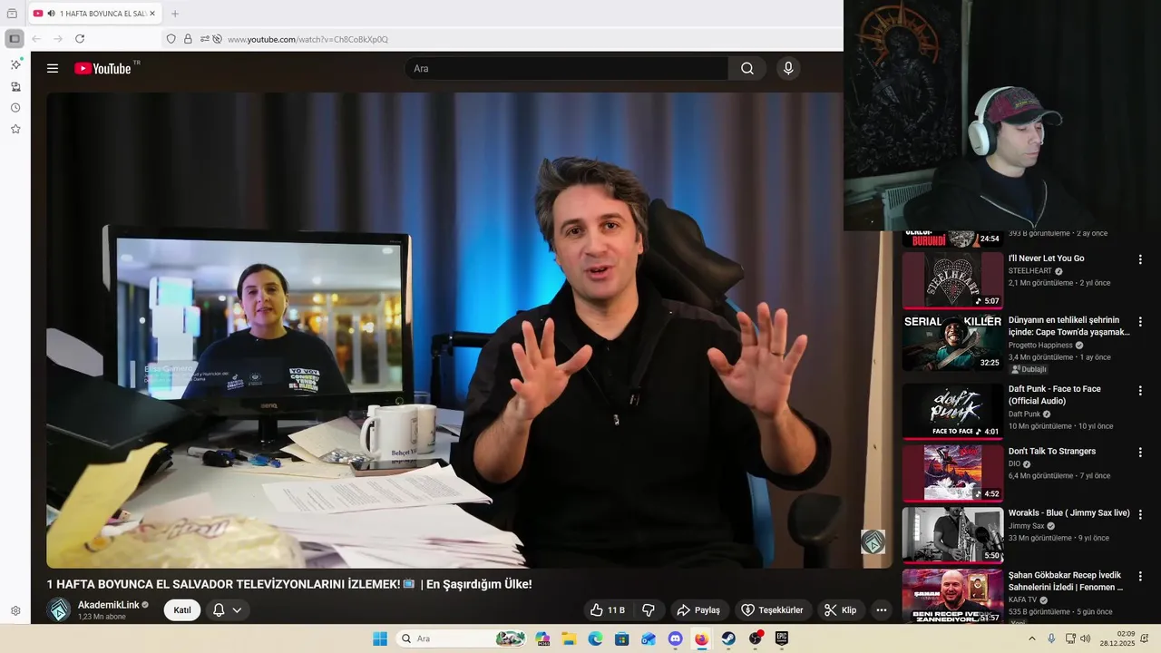This screenshot has width=1161, height=653.
Task: Go forward with browser forward arrow
Action: pos(58,39)
